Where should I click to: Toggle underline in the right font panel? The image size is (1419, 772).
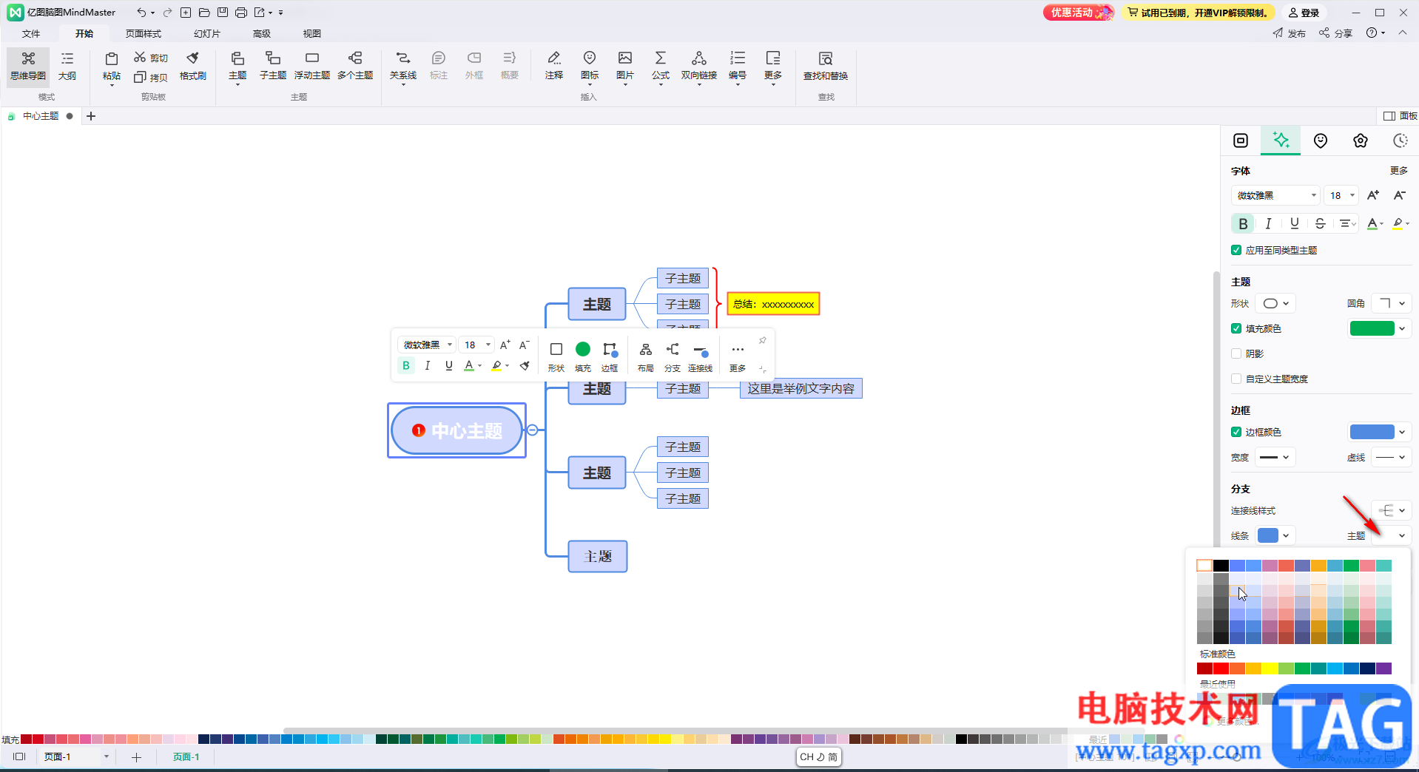[x=1294, y=223]
